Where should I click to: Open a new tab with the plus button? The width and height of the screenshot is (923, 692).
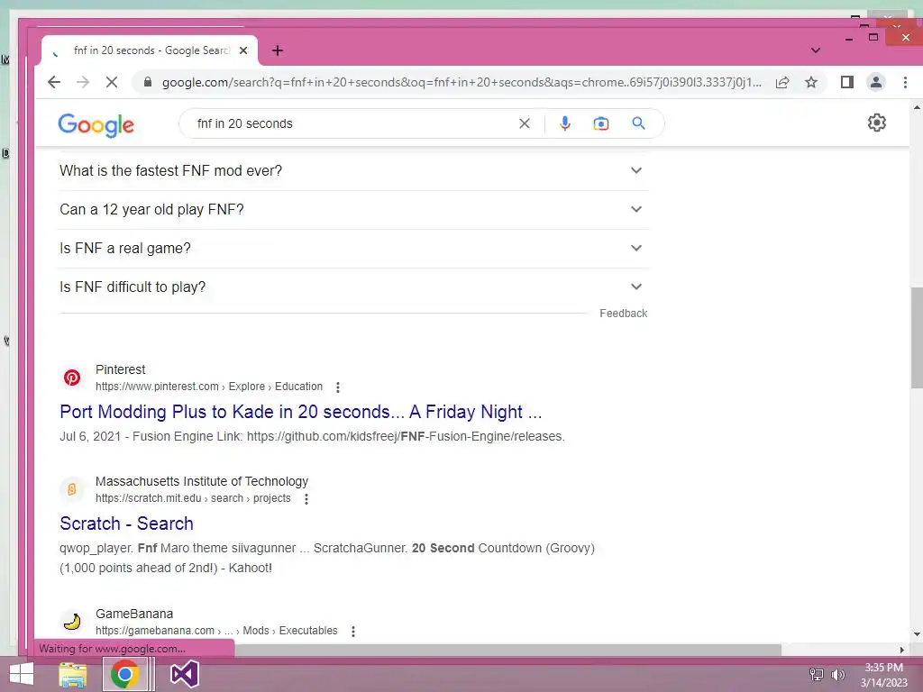pyautogui.click(x=278, y=50)
